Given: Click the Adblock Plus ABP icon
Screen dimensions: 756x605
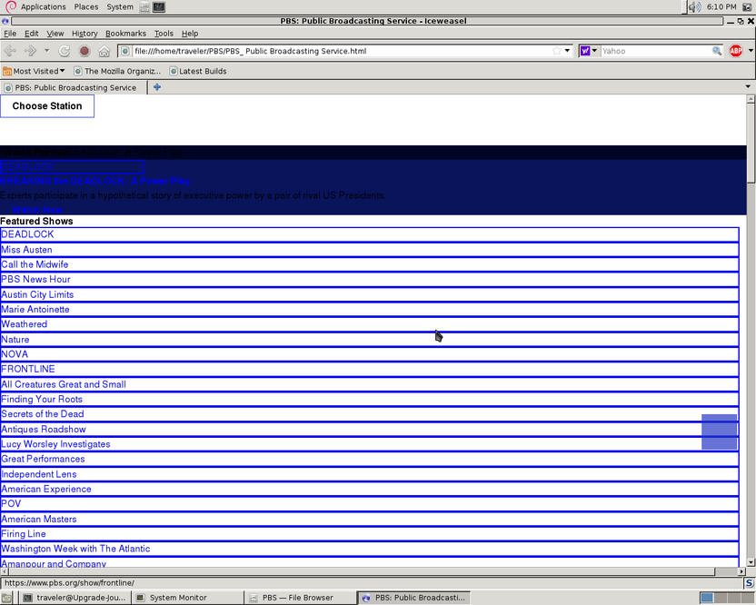Looking at the screenshot, I should [736, 51].
